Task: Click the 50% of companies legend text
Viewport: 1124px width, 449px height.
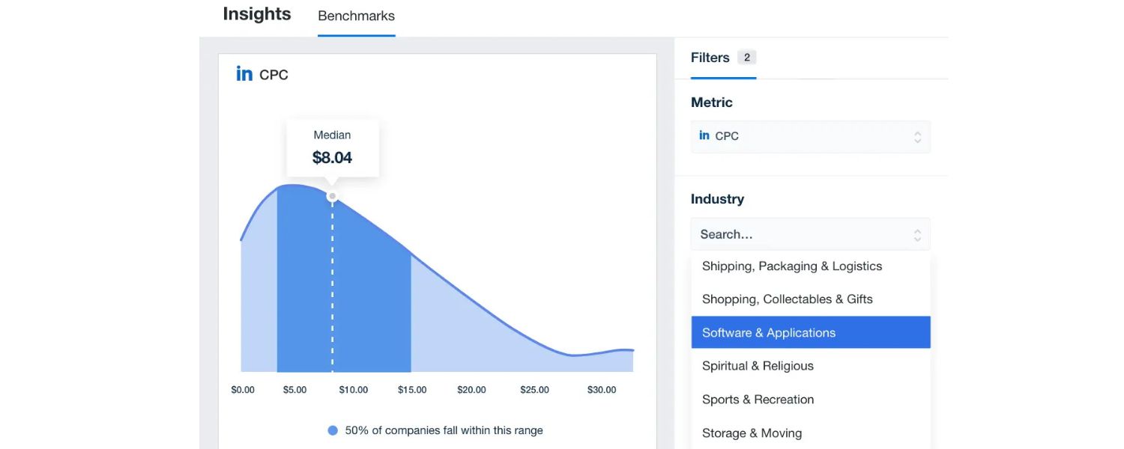Action: (442, 430)
